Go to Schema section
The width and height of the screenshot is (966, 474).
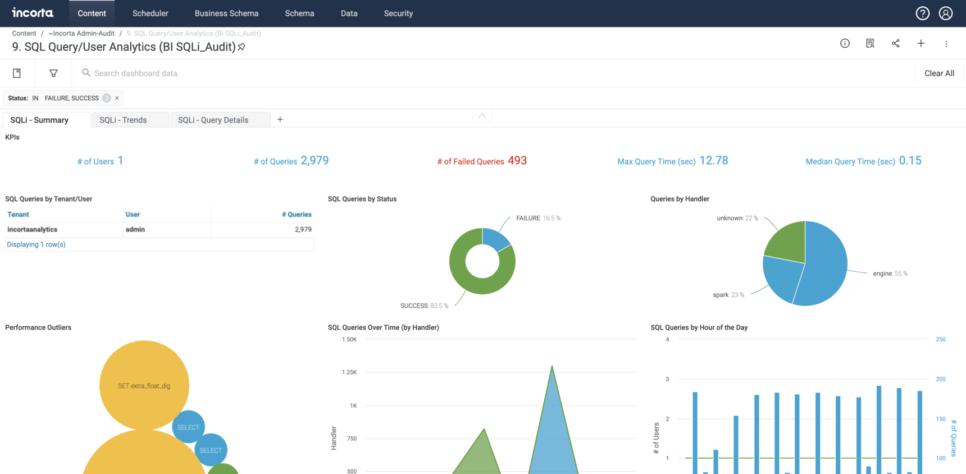point(299,13)
